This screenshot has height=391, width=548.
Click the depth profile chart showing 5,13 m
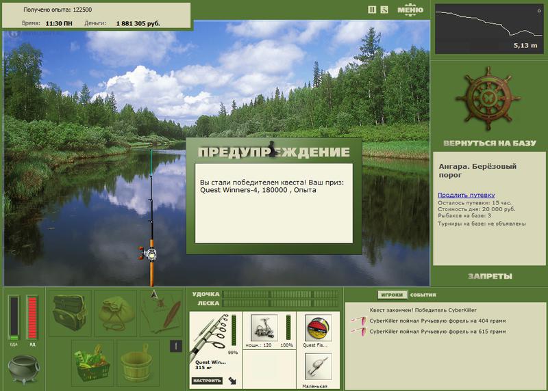[489, 29]
